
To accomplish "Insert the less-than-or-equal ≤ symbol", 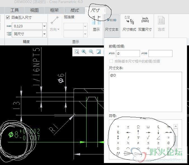I will coord(148,143).
